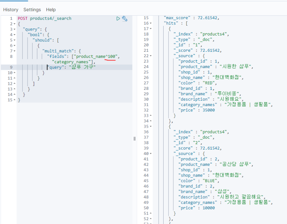Fold the "hits" array on response line 16
The height and width of the screenshot is (224, 287).
(x=150, y=23)
